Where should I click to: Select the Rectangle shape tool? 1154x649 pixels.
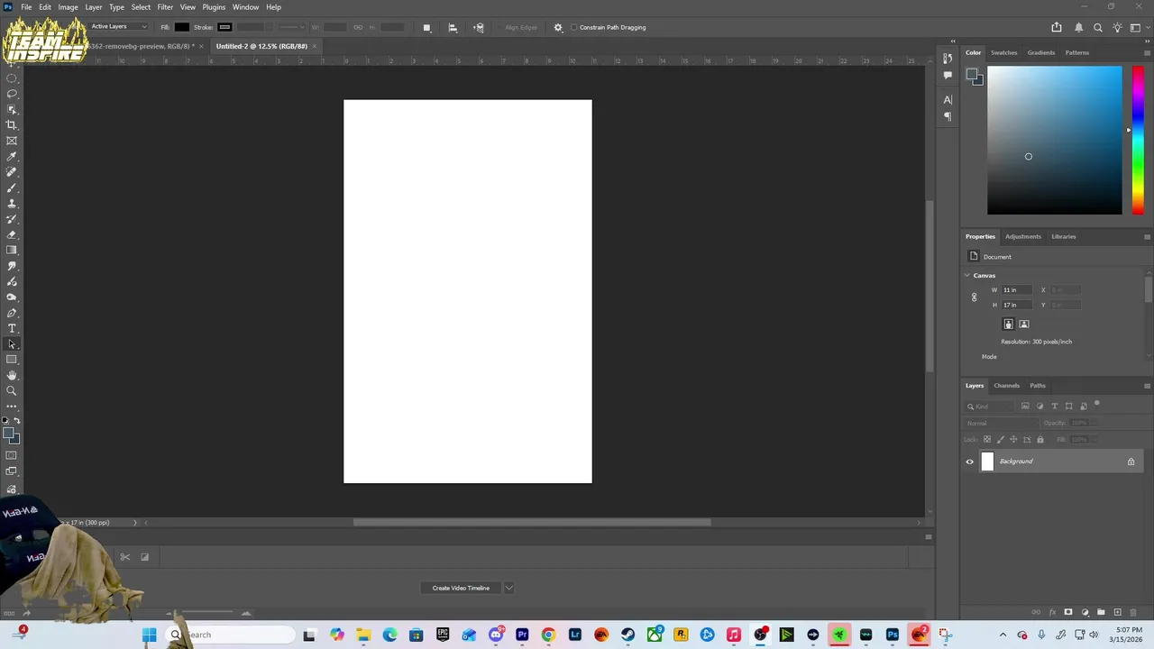pyautogui.click(x=12, y=360)
